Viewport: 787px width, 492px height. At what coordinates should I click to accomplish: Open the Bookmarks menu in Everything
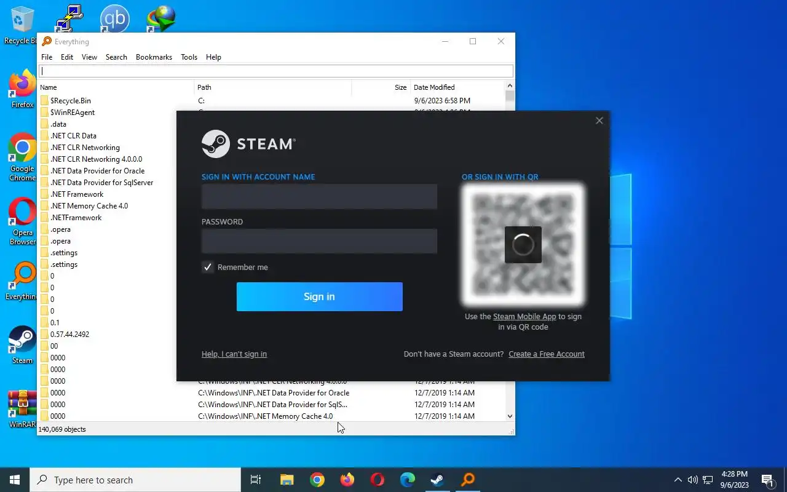coord(154,57)
